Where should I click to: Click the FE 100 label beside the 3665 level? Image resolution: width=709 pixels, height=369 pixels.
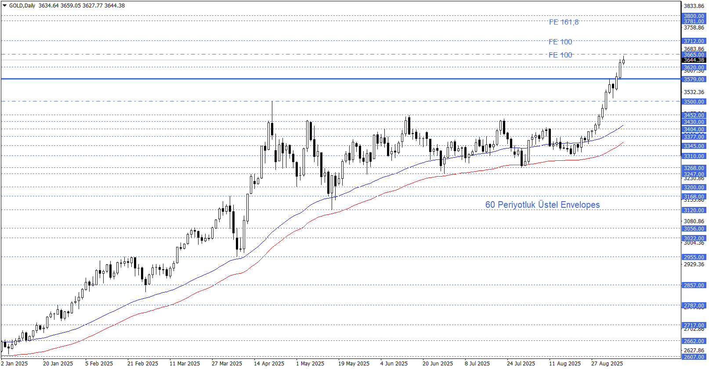pyautogui.click(x=560, y=55)
